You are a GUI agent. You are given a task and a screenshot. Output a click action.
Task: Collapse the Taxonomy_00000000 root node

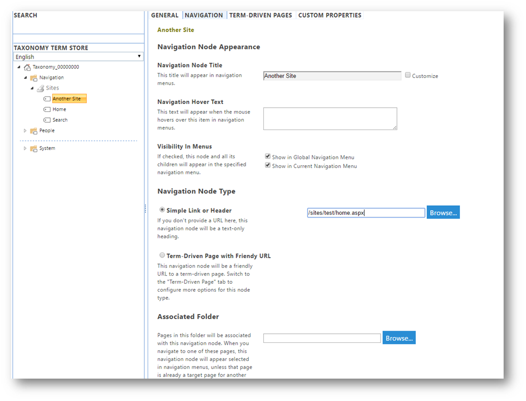[x=19, y=67]
